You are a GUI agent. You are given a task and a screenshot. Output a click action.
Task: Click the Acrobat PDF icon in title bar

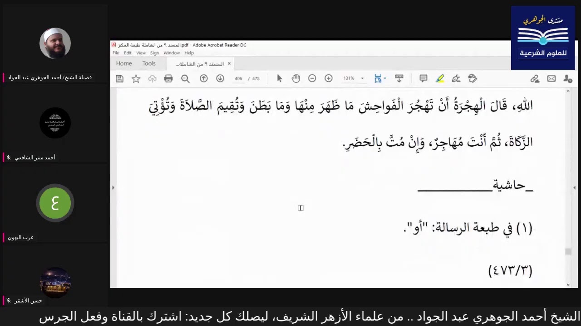click(x=114, y=45)
